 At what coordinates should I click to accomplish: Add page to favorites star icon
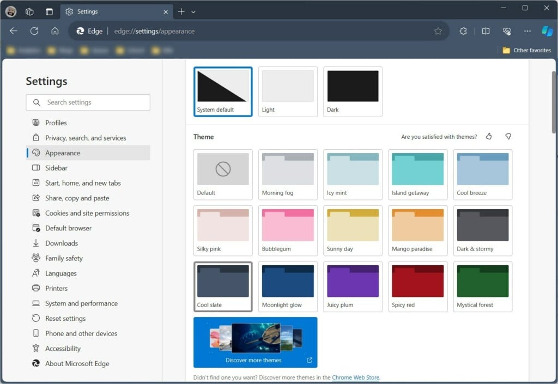coord(438,31)
